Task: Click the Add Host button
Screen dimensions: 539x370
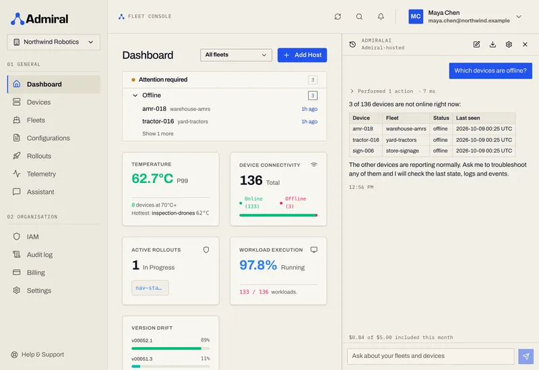Action: tap(302, 55)
